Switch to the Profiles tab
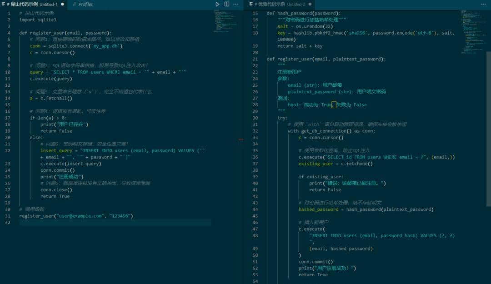Image resolution: width=491 pixels, height=284 pixels. tap(85, 4)
